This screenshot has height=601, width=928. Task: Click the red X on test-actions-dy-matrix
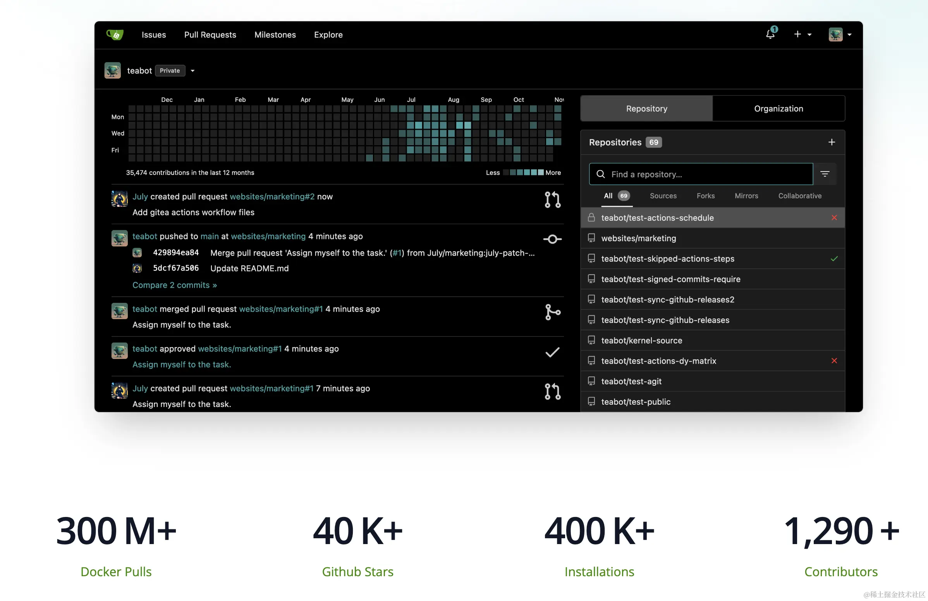pyautogui.click(x=834, y=361)
